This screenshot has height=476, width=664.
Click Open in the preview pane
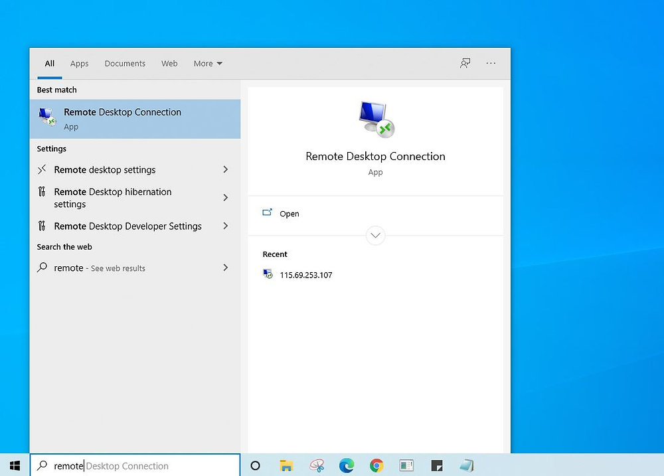click(x=290, y=214)
